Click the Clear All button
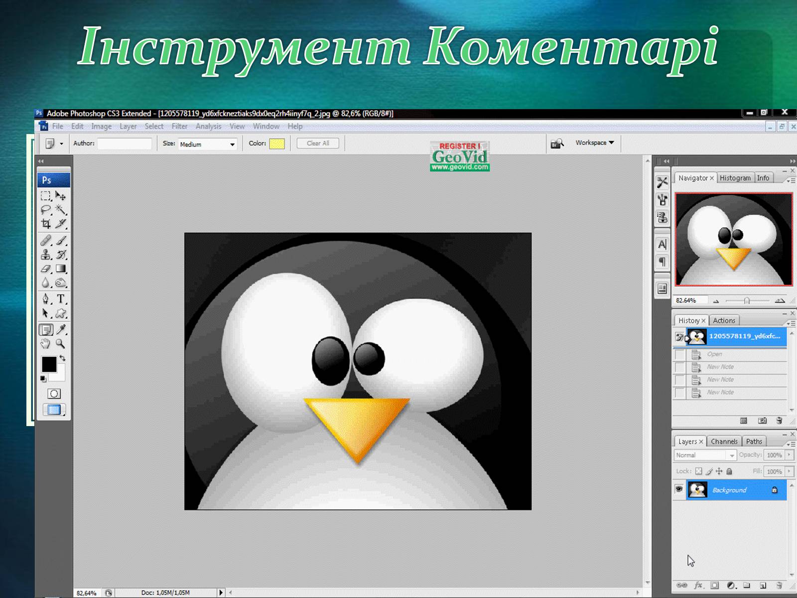797x598 pixels. point(318,143)
